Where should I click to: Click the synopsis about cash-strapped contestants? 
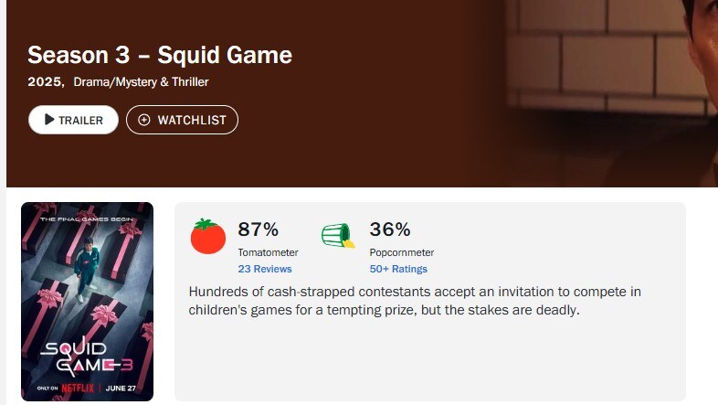click(x=415, y=301)
